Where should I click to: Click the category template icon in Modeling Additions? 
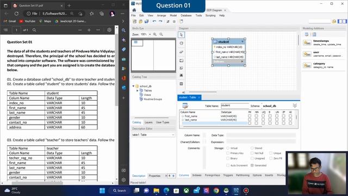click(x=307, y=65)
